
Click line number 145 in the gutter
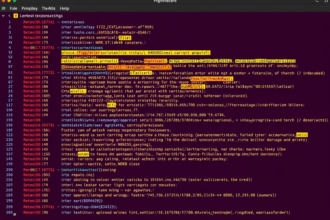click(9, 159)
